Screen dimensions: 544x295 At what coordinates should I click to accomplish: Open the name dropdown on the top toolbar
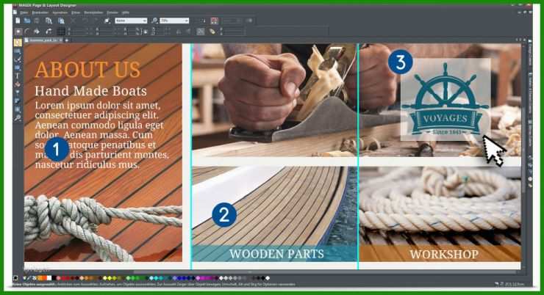point(145,21)
